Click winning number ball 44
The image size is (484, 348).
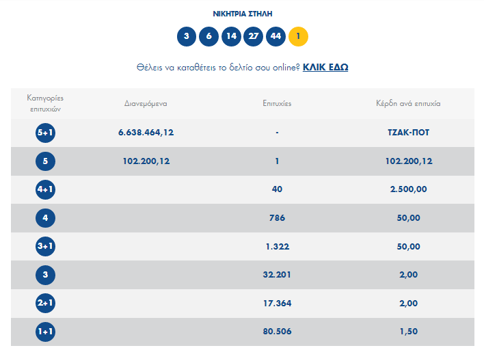275,36
